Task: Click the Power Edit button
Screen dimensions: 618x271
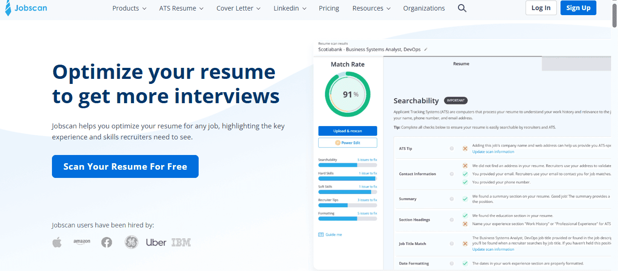Action: 348,143
